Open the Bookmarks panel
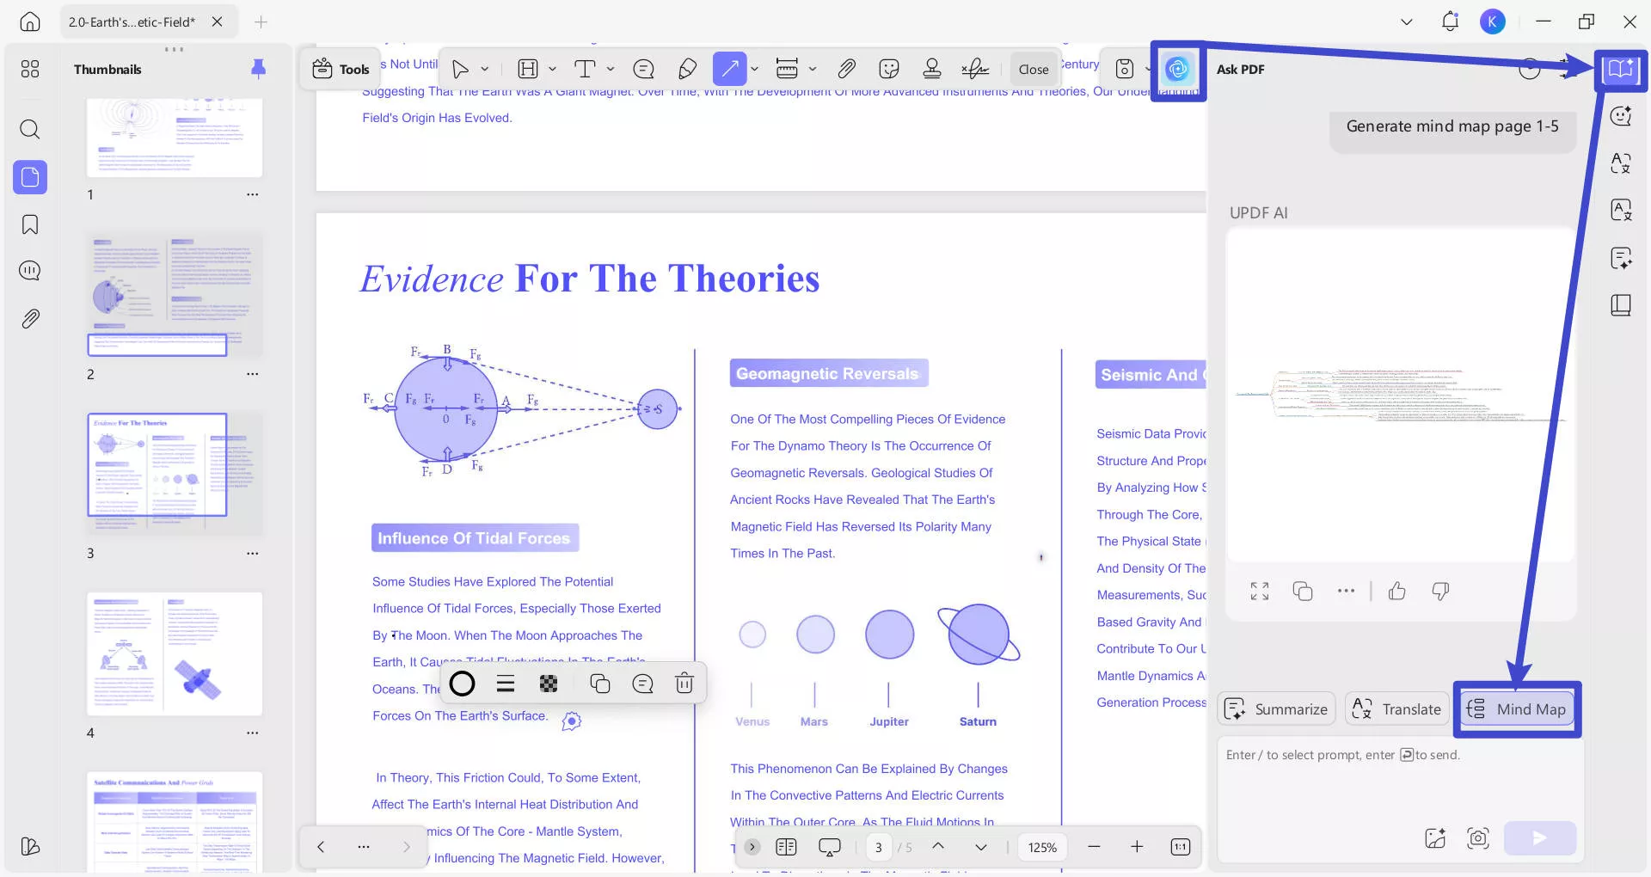Image resolution: width=1651 pixels, height=877 pixels. [x=30, y=224]
